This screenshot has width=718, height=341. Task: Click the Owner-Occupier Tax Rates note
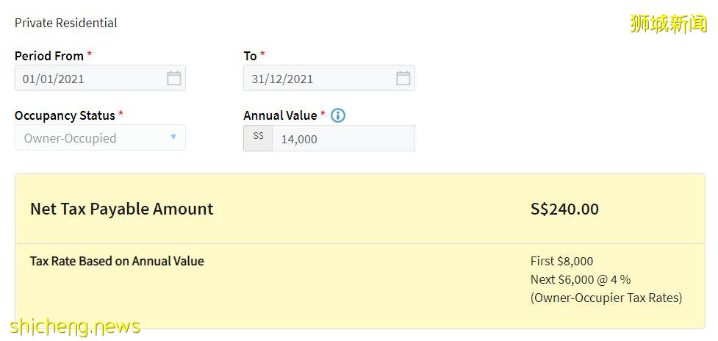[606, 298]
